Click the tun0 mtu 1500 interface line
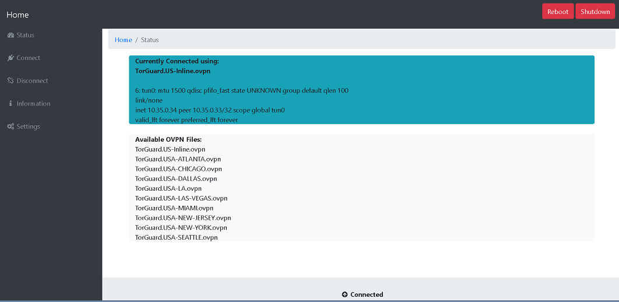Viewport: 619px width, 302px height. pyautogui.click(x=242, y=91)
